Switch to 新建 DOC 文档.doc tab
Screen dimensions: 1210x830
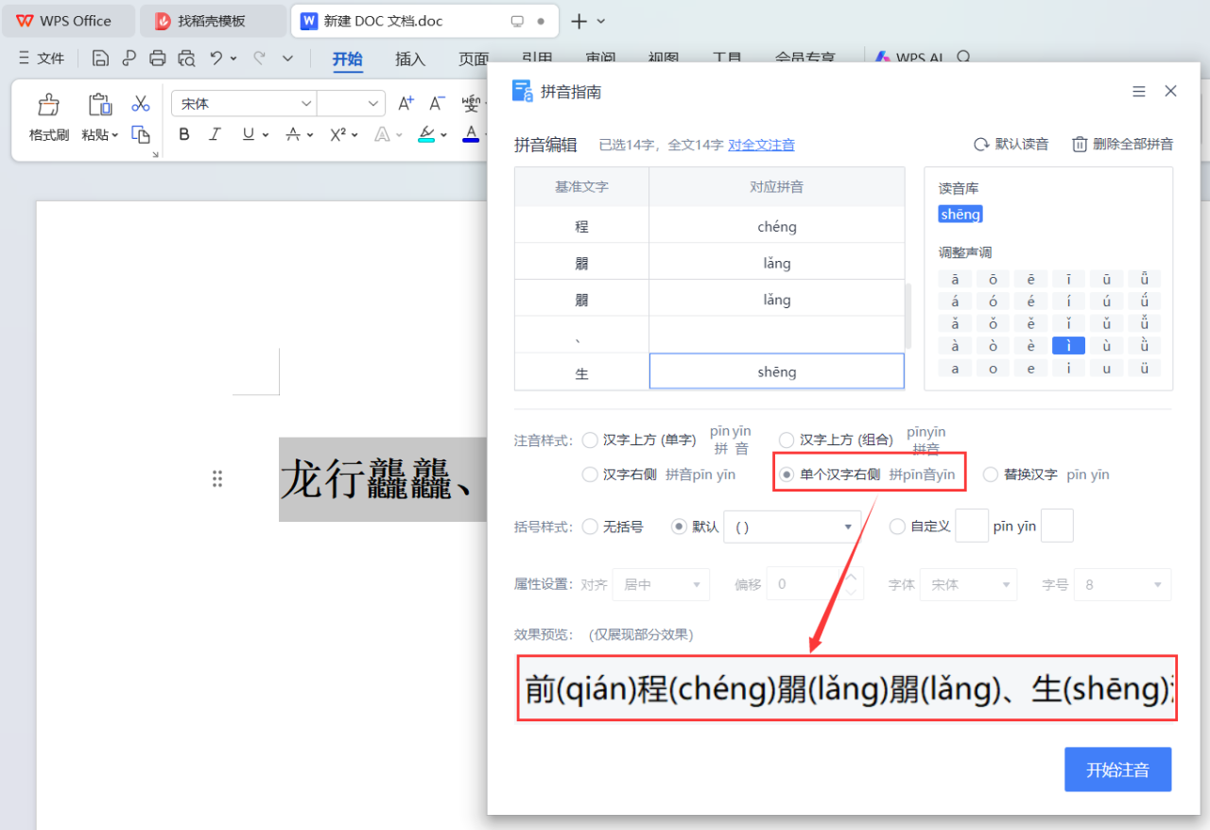423,21
